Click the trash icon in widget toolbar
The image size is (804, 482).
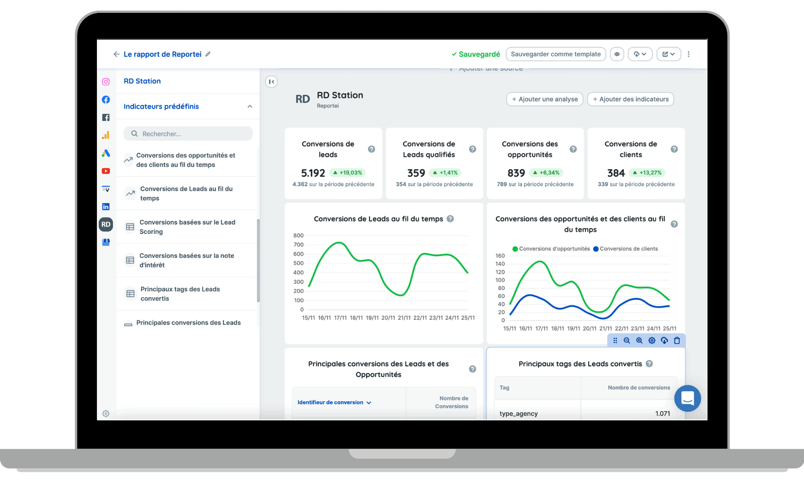[677, 341]
